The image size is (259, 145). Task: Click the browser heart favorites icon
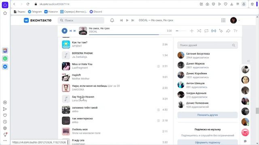(x=225, y=4)
